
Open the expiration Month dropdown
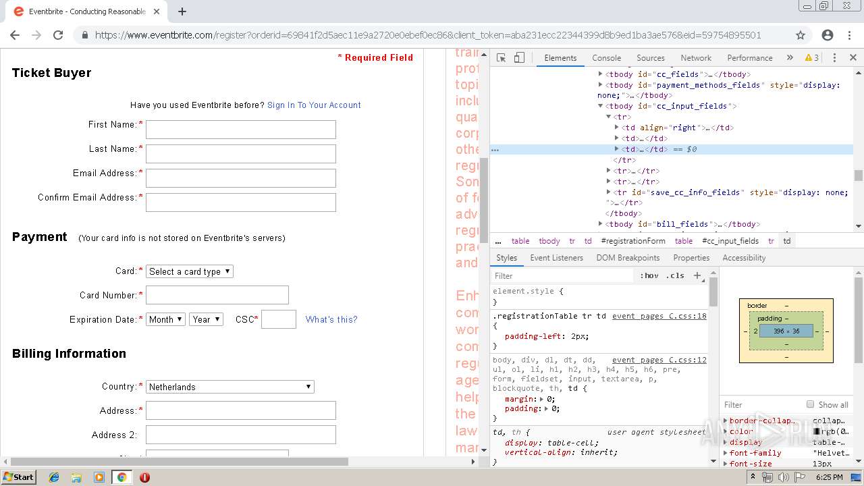tap(165, 319)
